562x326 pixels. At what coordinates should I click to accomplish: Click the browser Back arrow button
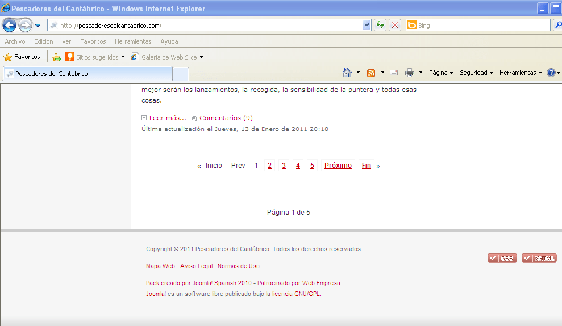pos(9,25)
